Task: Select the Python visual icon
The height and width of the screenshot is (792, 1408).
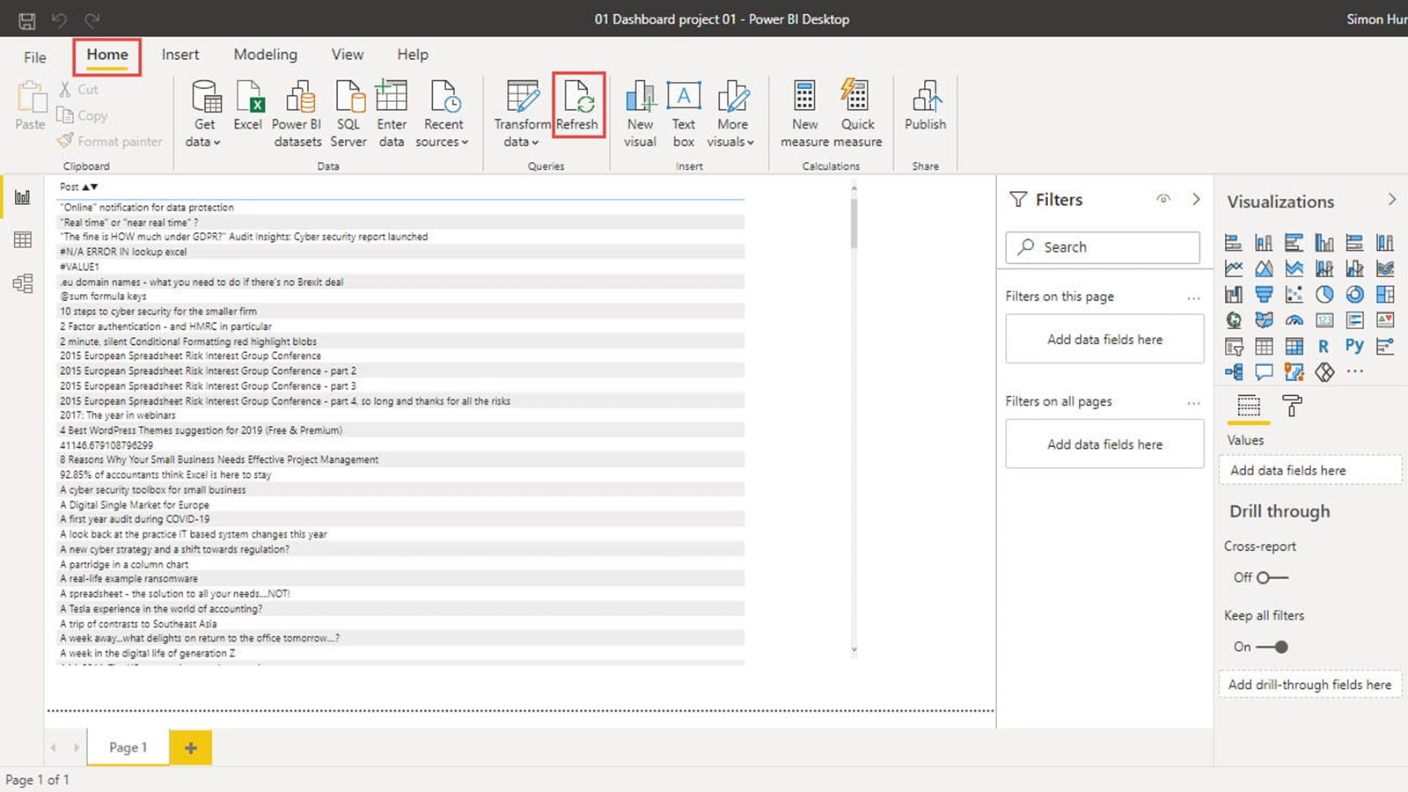Action: 1354,346
